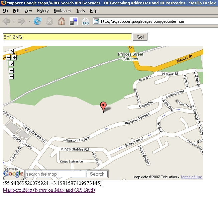The height and width of the screenshot is (198, 218).
Task: Click the Castle Terrace label
Action: click(x=22, y=142)
